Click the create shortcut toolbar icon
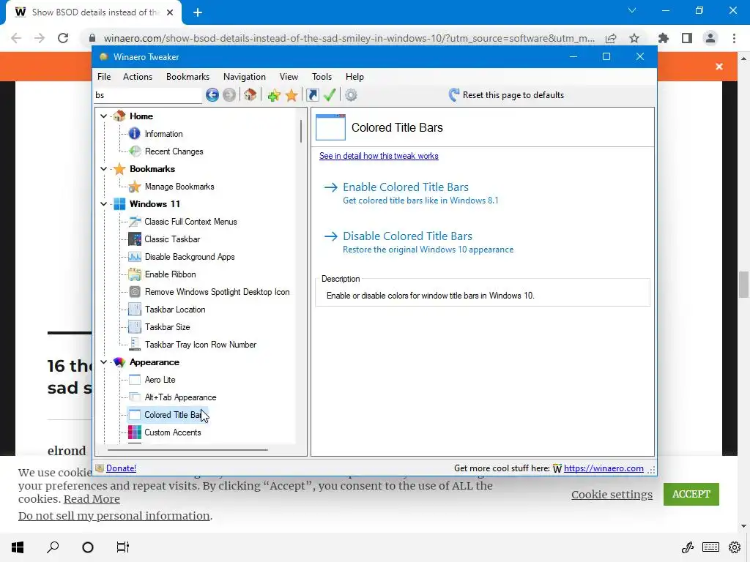Viewport: 750px width, 562px height. (x=312, y=95)
